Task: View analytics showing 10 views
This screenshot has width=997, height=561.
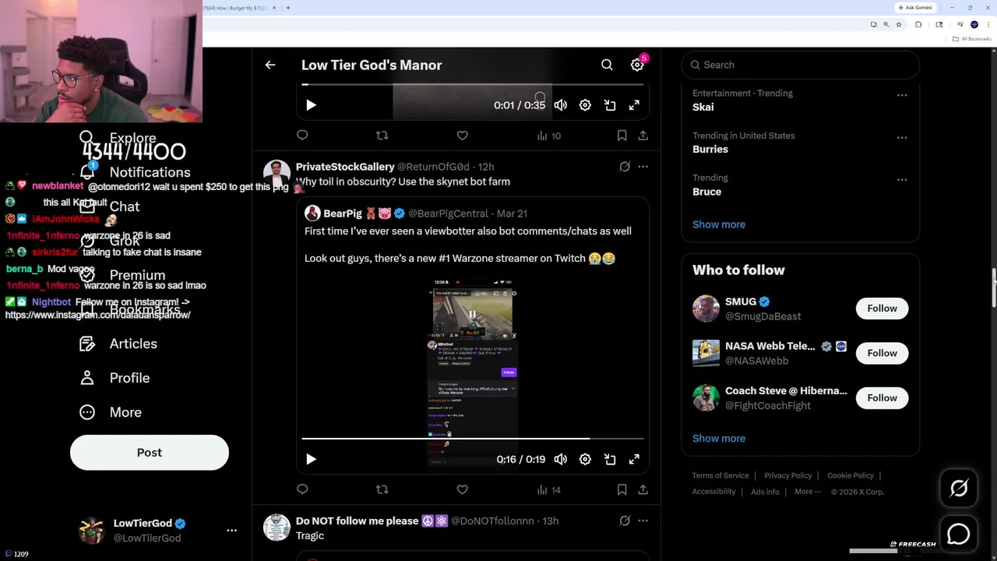Action: tap(548, 136)
